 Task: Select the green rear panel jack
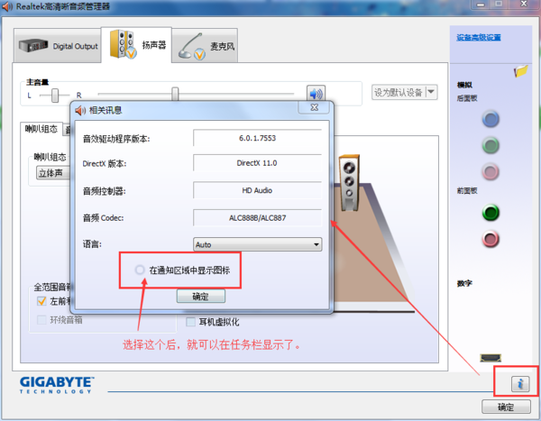[x=491, y=145]
